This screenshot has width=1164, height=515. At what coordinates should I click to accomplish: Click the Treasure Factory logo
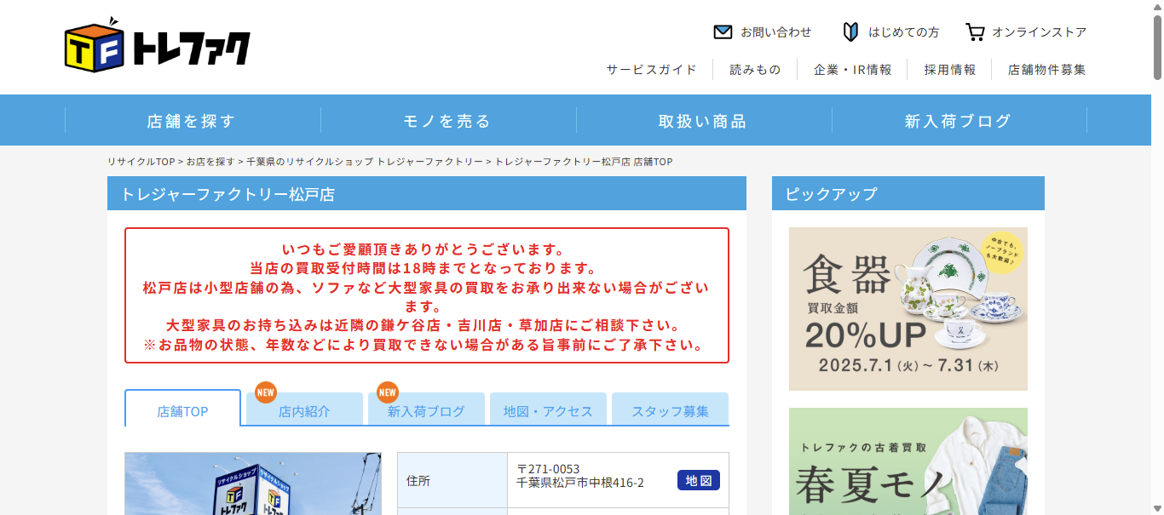coord(158,46)
